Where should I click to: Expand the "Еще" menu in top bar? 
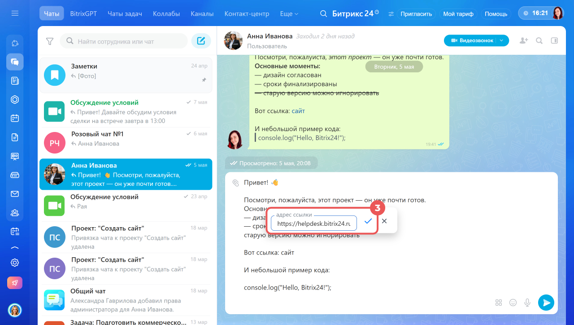click(289, 14)
